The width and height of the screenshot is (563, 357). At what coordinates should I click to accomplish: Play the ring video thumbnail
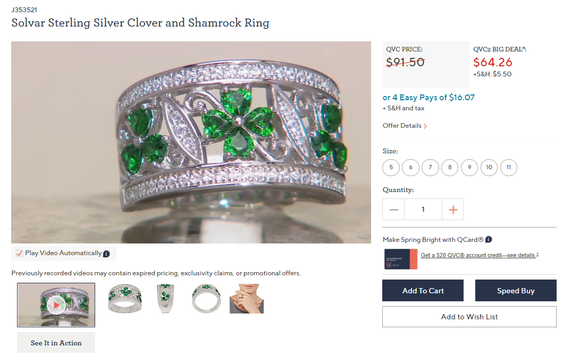coord(56,304)
